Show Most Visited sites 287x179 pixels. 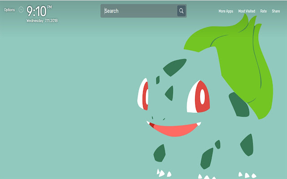pos(247,11)
